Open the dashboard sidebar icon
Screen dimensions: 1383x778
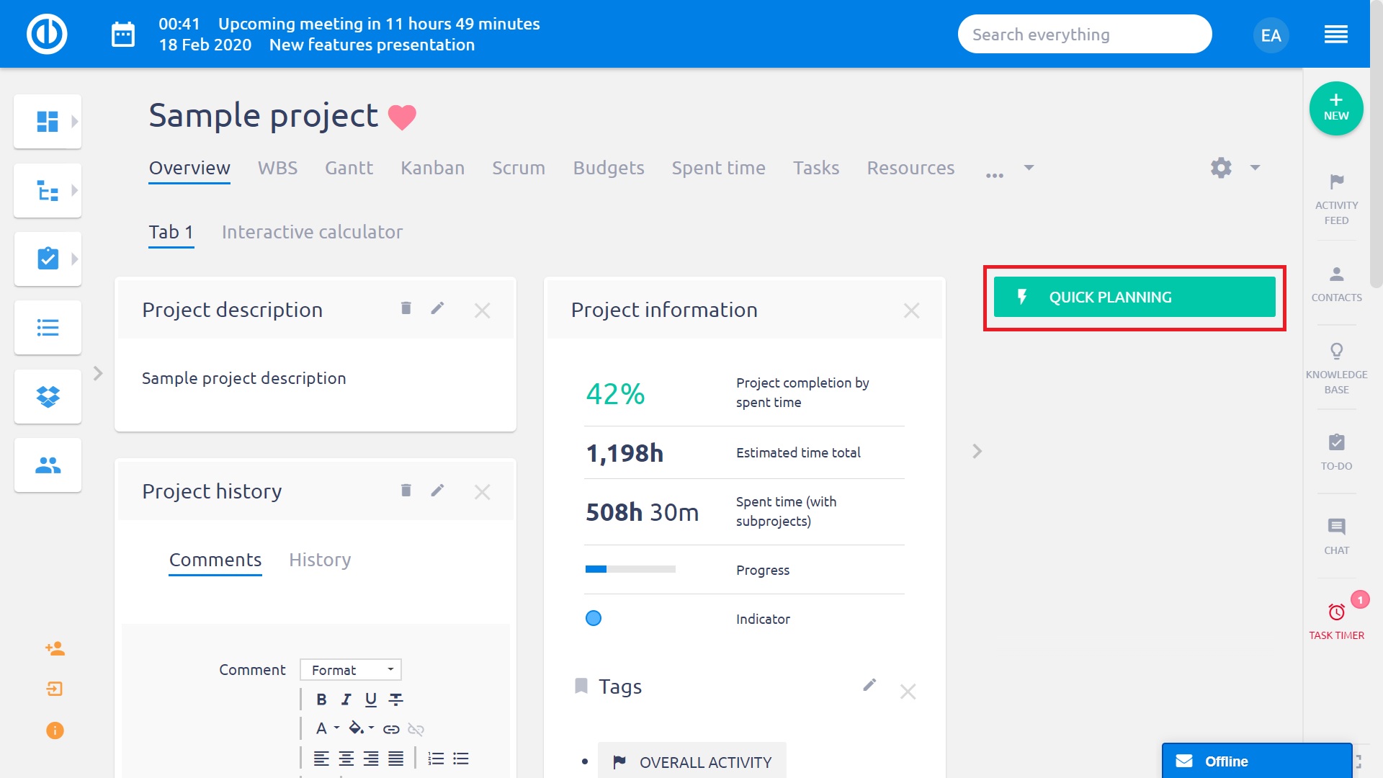click(48, 121)
